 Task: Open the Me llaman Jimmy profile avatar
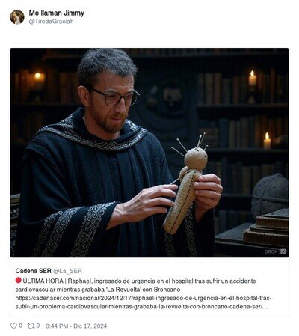point(17,17)
